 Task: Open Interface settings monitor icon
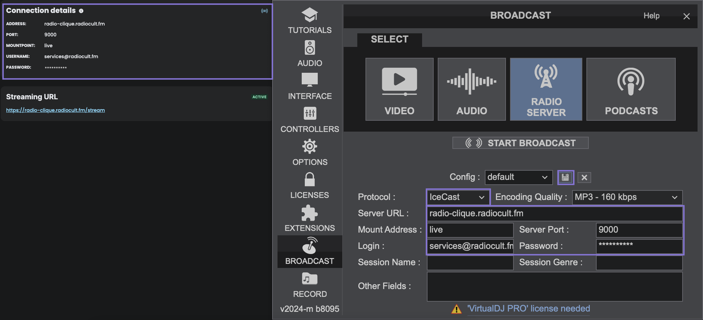[310, 80]
